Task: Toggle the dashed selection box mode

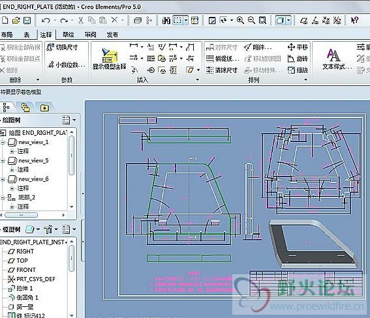Action: 177,20
